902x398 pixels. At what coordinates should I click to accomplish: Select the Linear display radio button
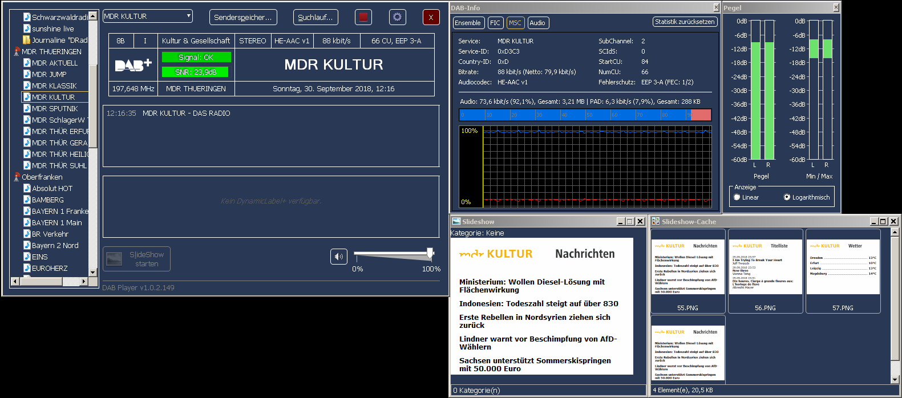[x=737, y=197]
